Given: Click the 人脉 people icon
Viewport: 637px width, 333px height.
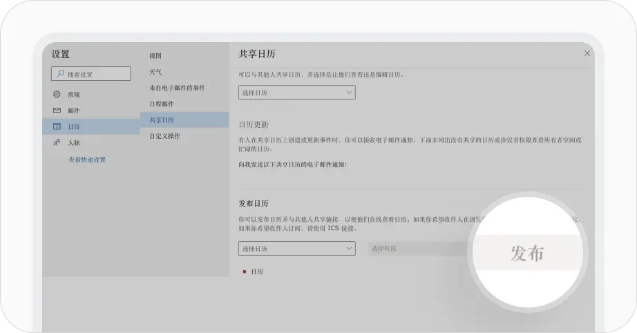Looking at the screenshot, I should pos(57,143).
